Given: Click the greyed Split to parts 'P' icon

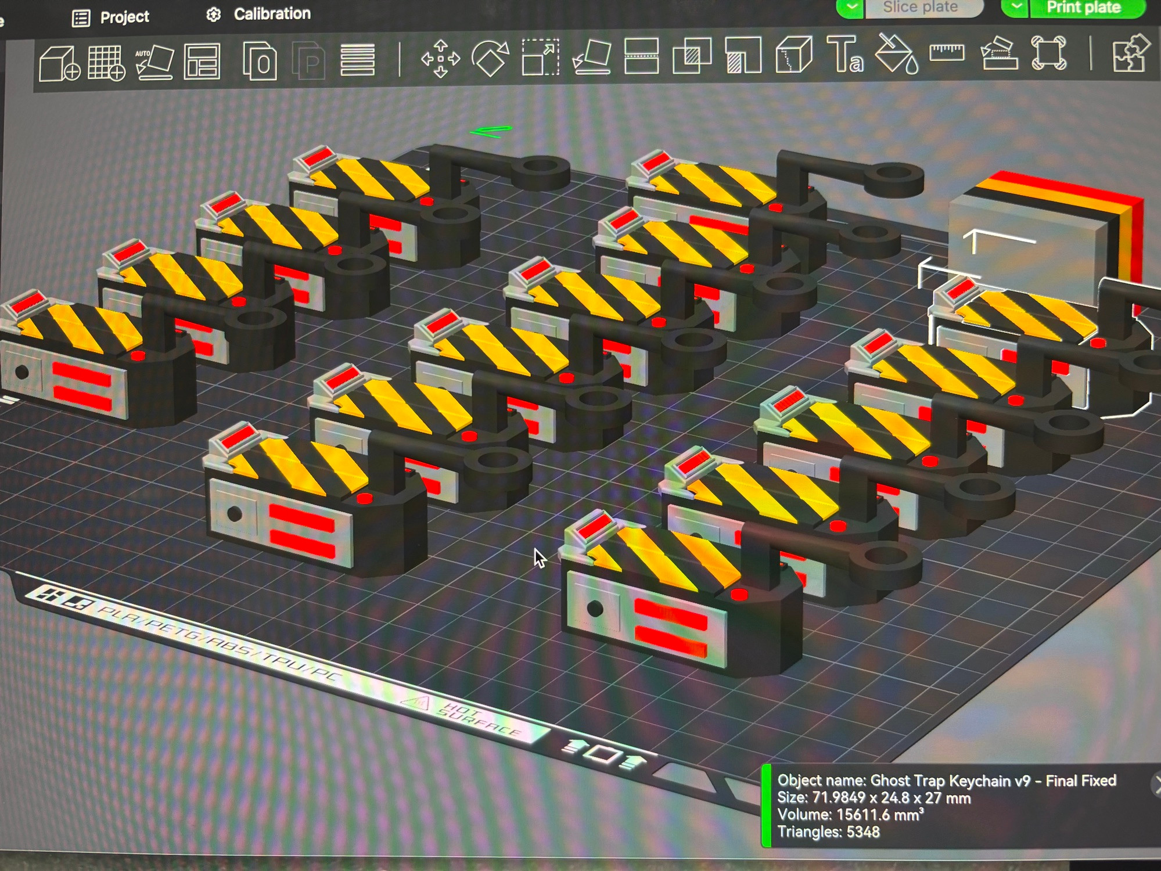Looking at the screenshot, I should click(x=308, y=60).
